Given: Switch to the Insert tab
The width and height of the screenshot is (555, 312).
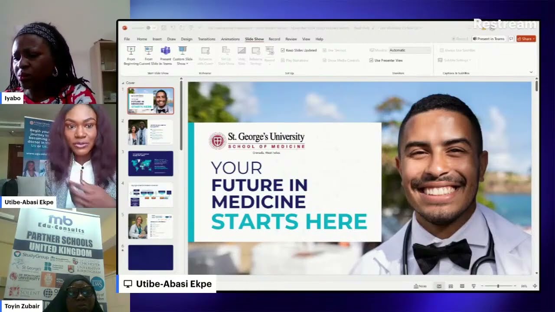Looking at the screenshot, I should pyautogui.click(x=157, y=39).
